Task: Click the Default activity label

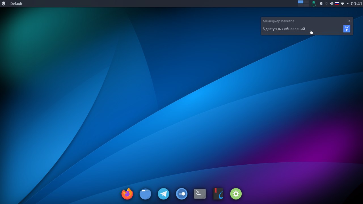Action: 16,4
